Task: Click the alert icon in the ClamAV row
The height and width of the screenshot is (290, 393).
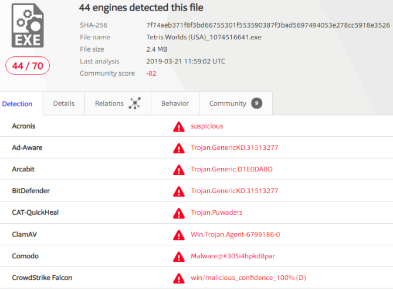Action: pos(178,235)
